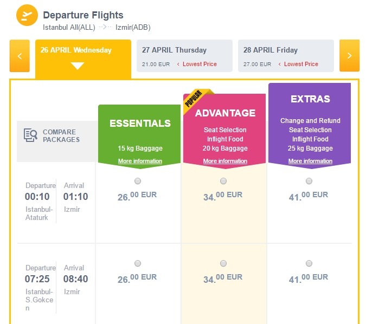Switch to 27 April Thursday tab
This screenshot has width=366, height=324.
click(184, 56)
